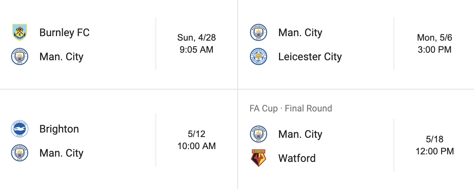Select the Leicester City fox crest
Image resolution: width=474 pixels, height=189 pixels.
[259, 57]
